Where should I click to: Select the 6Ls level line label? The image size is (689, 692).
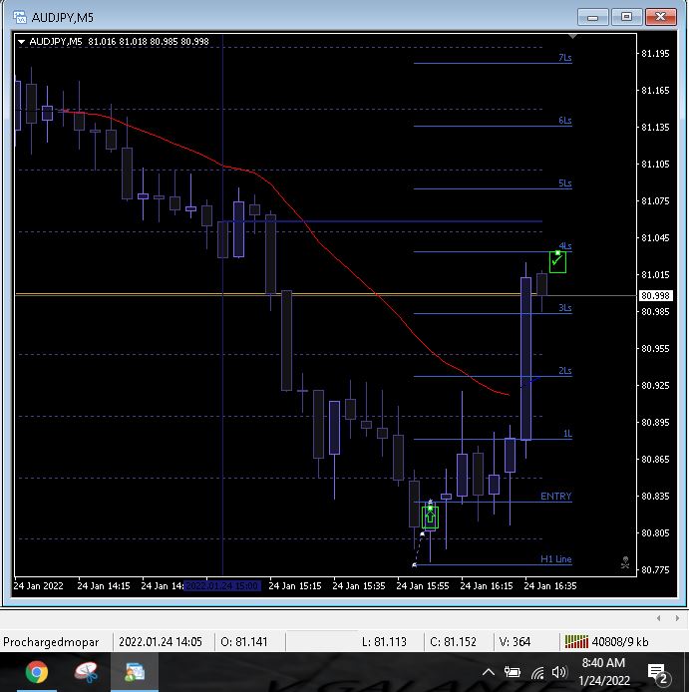pos(565,120)
